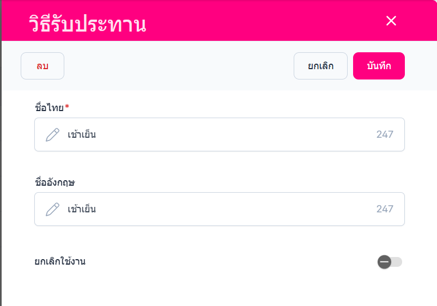Focus the ชื่อไทย text input
Viewport: 437px width, 306px height.
218,134
